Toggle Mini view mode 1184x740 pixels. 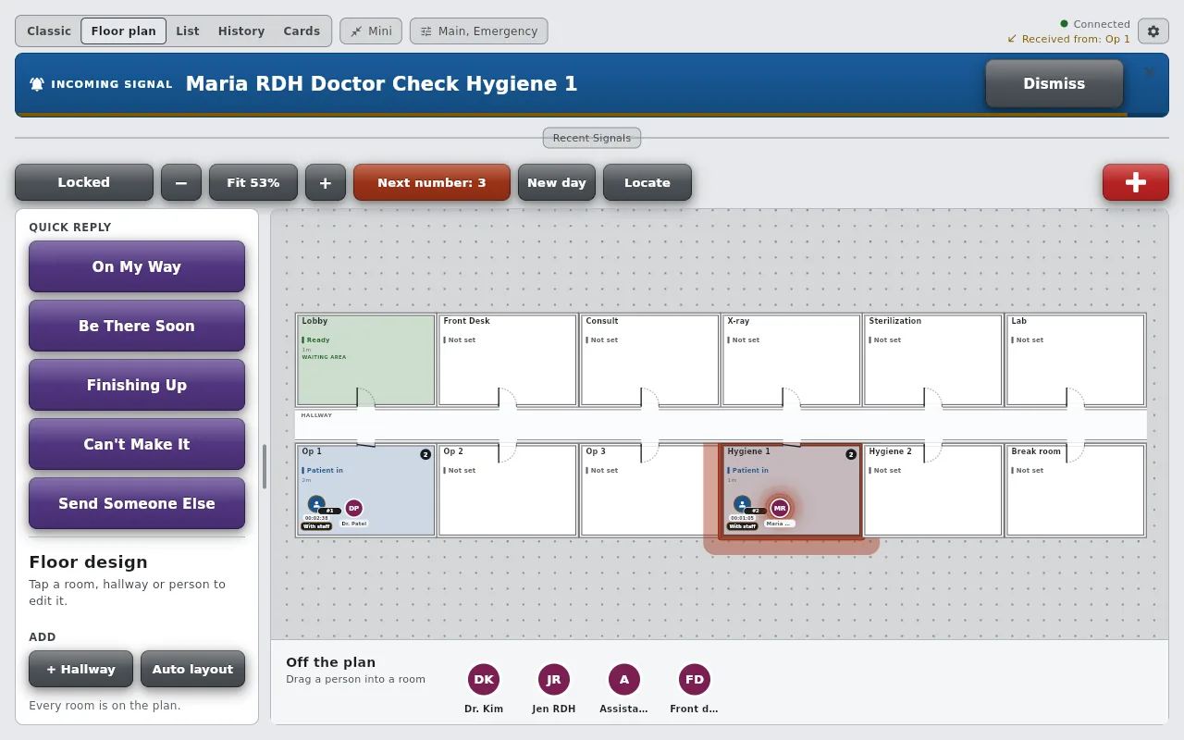tap(371, 31)
